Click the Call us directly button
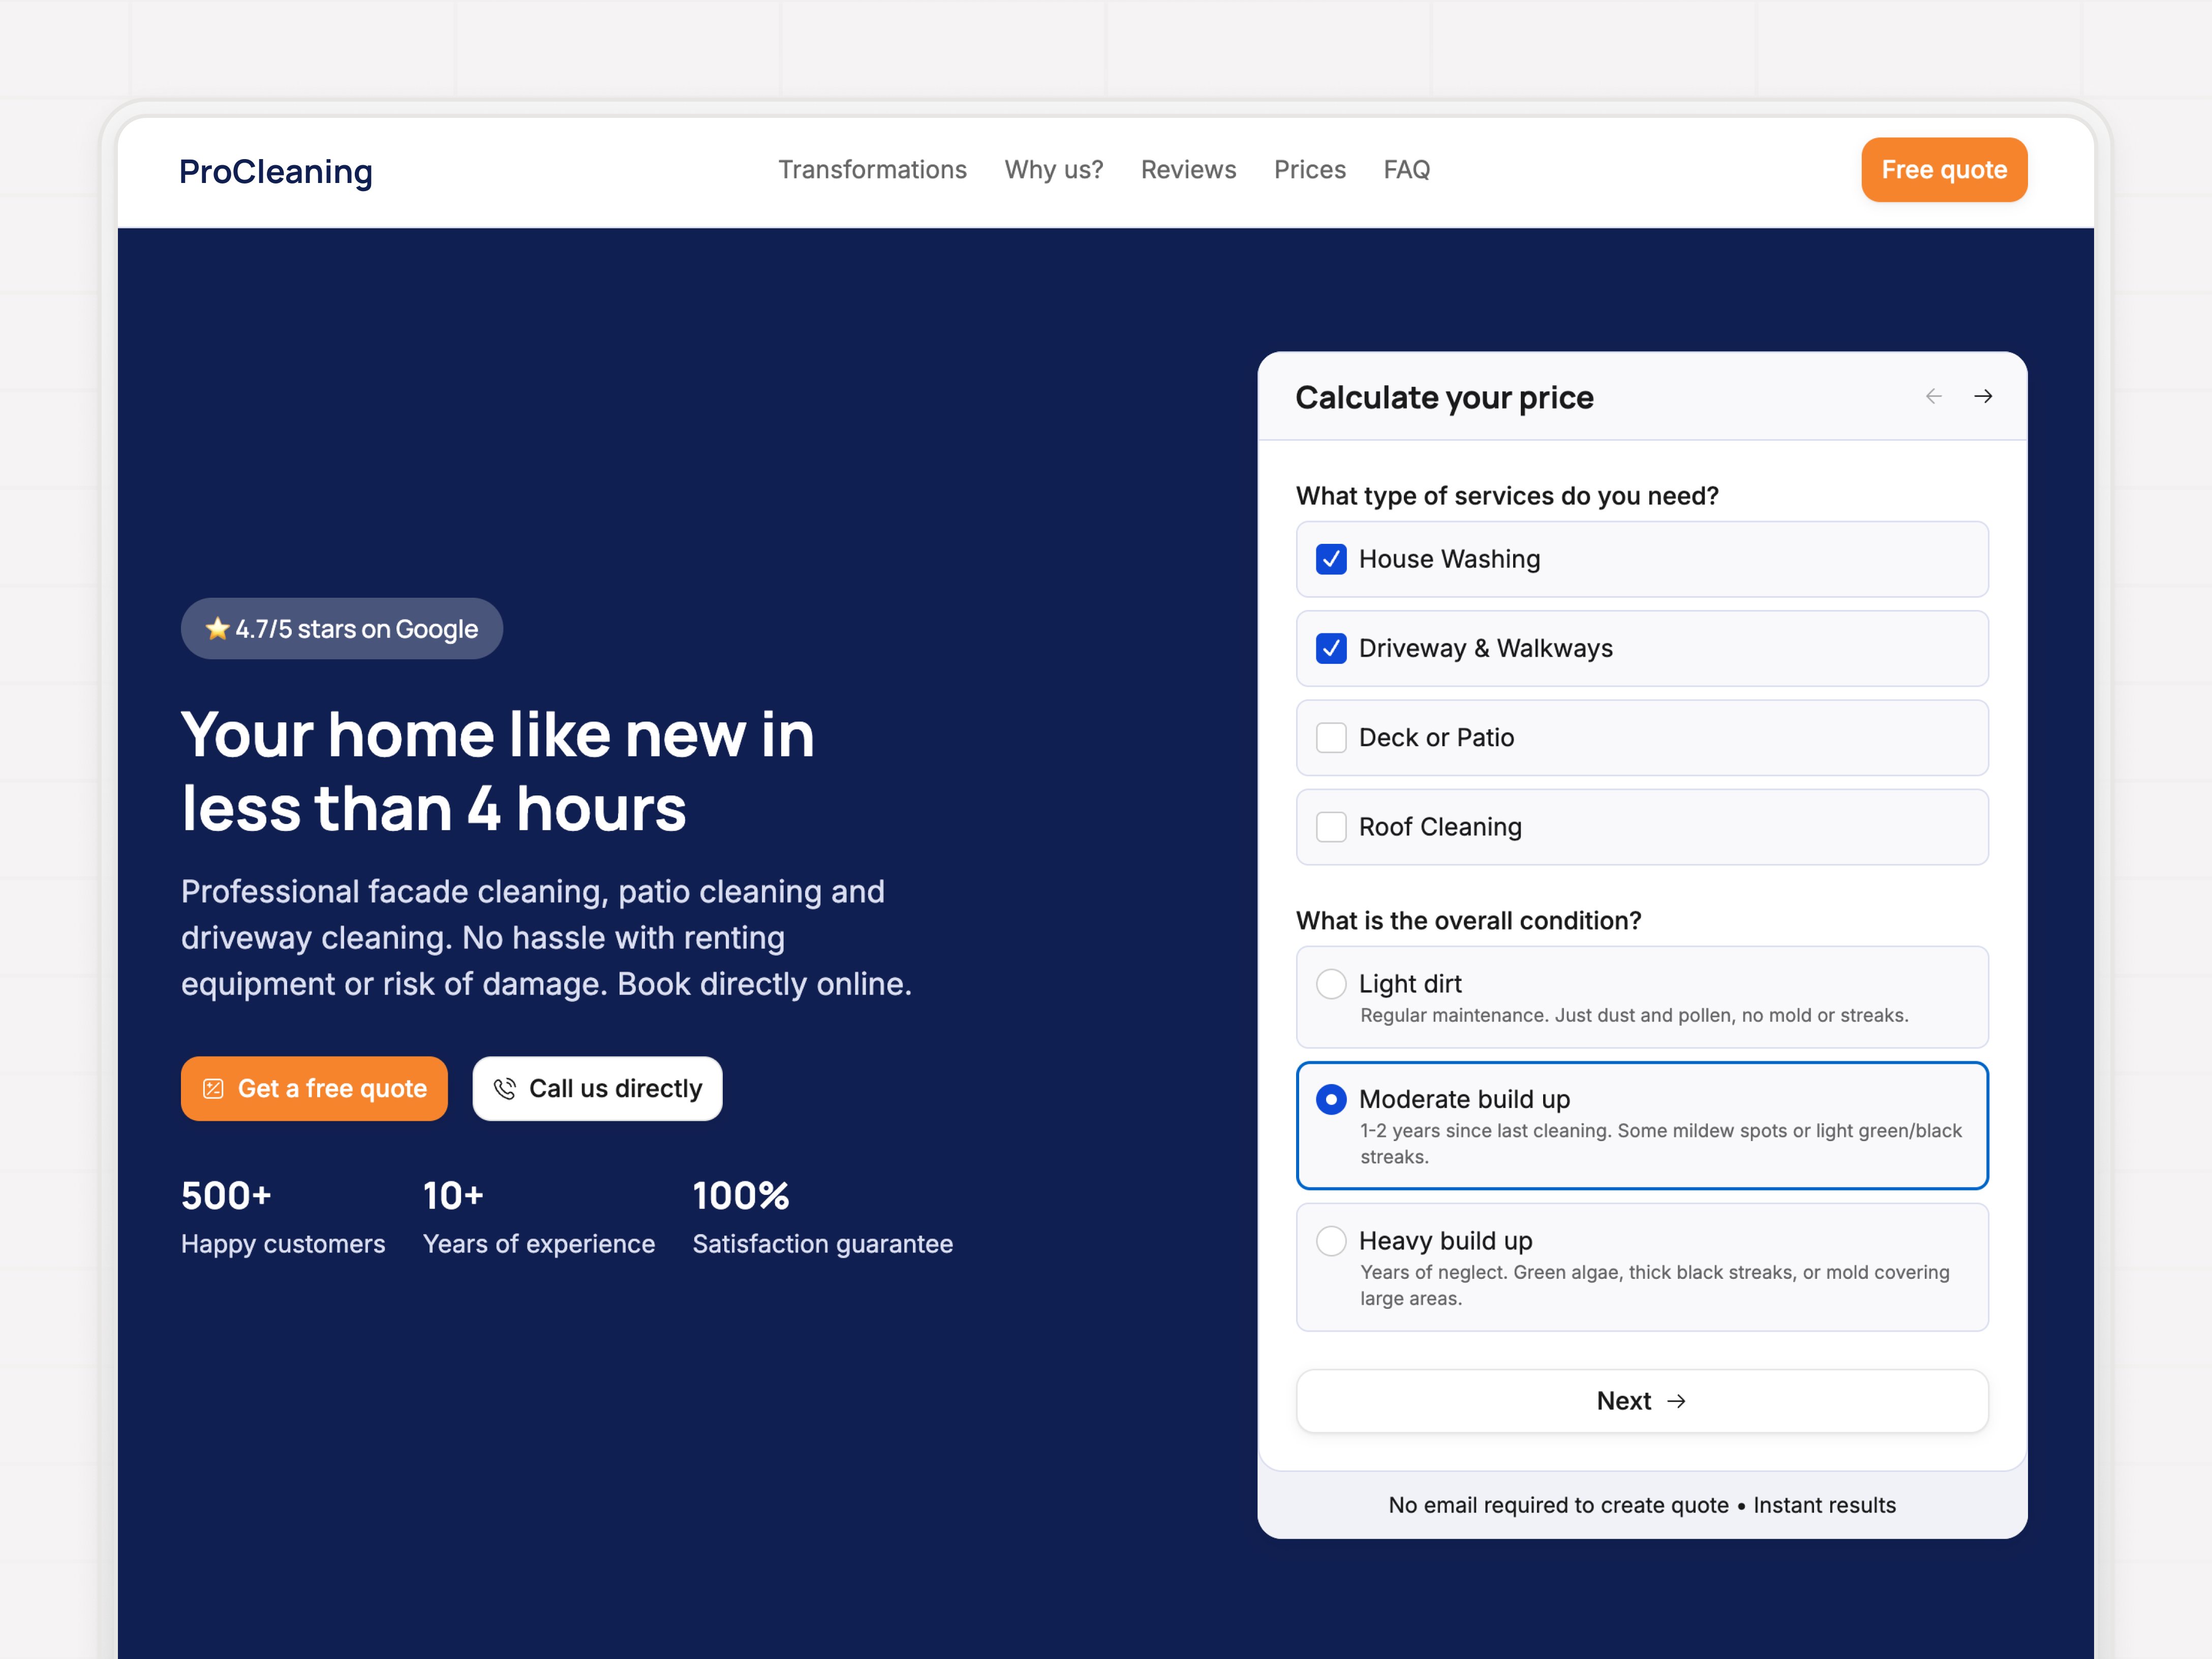 pos(597,1088)
